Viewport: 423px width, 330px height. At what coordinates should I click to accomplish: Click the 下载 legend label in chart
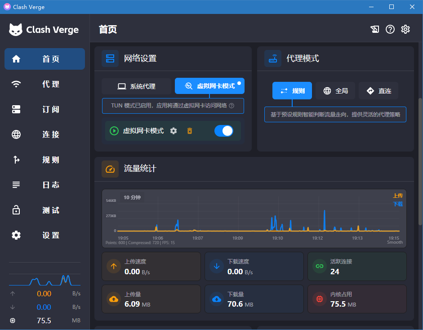click(398, 204)
